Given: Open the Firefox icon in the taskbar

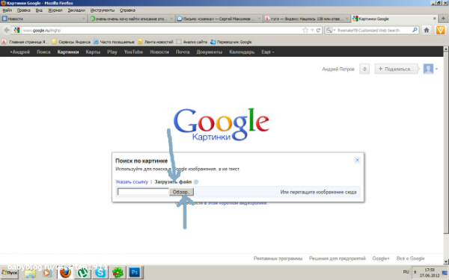Looking at the screenshot, I should pyautogui.click(x=65, y=273).
